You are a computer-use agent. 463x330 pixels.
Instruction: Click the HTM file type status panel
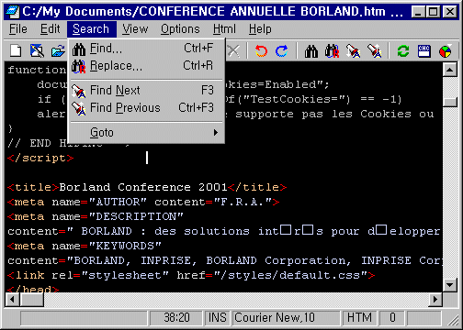[359, 317]
